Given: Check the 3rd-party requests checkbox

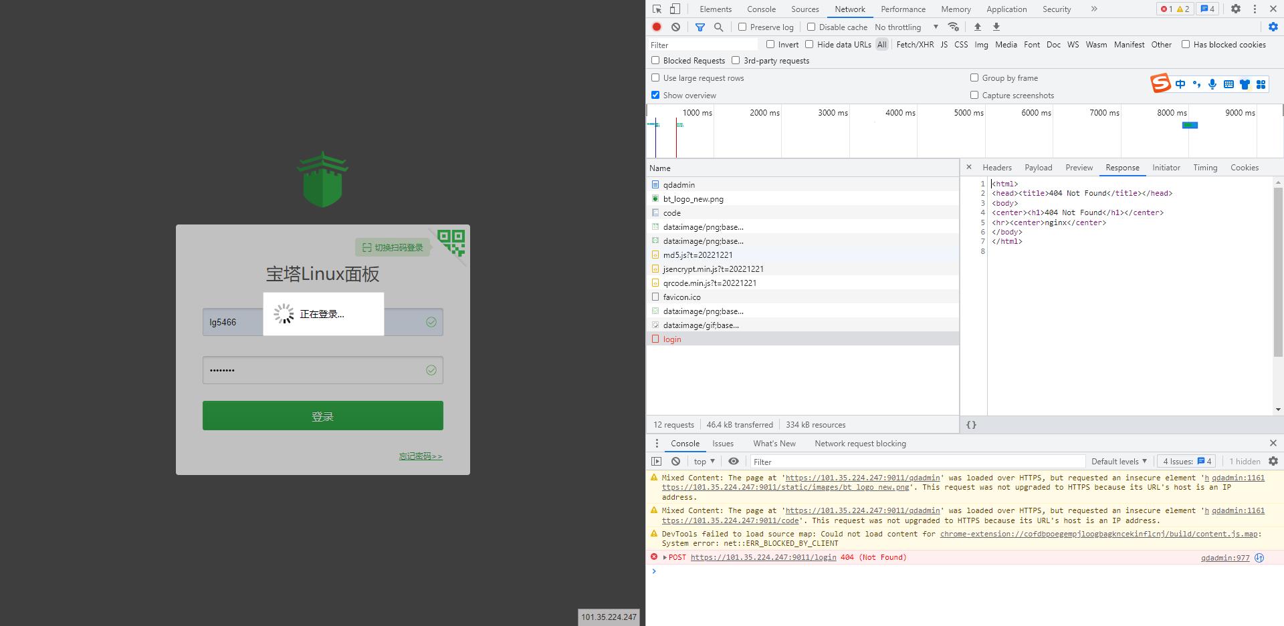Looking at the screenshot, I should 736,60.
